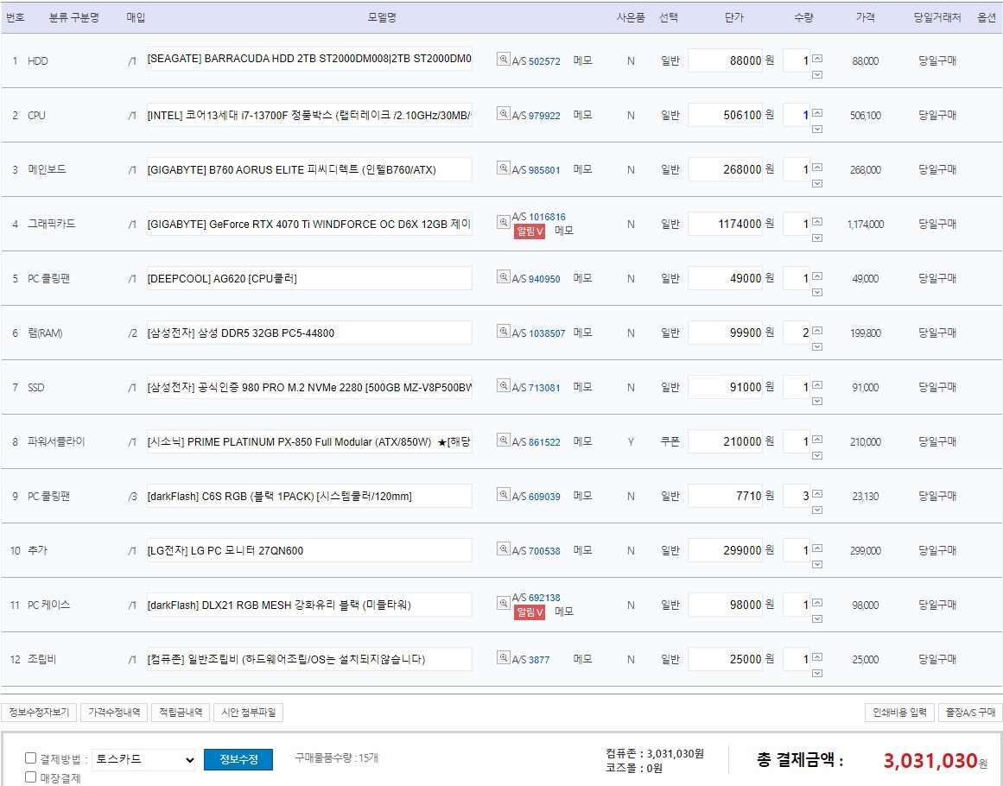
Task: Open magnifier icon in DEEPCOOL AG620 row
Action: tap(504, 276)
